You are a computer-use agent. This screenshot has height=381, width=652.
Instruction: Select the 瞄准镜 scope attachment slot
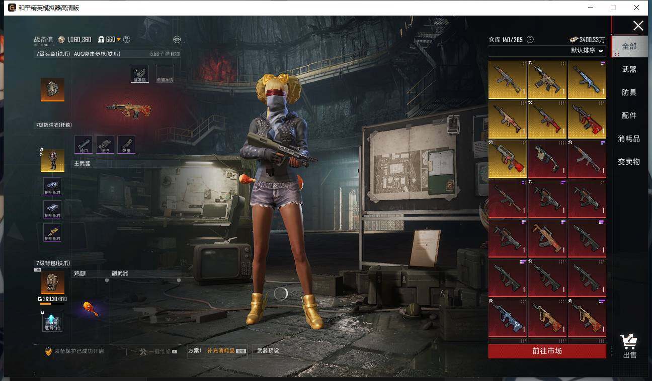pyautogui.click(x=140, y=74)
